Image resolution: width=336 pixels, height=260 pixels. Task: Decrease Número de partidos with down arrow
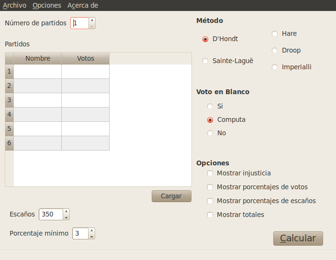pyautogui.click(x=92, y=26)
